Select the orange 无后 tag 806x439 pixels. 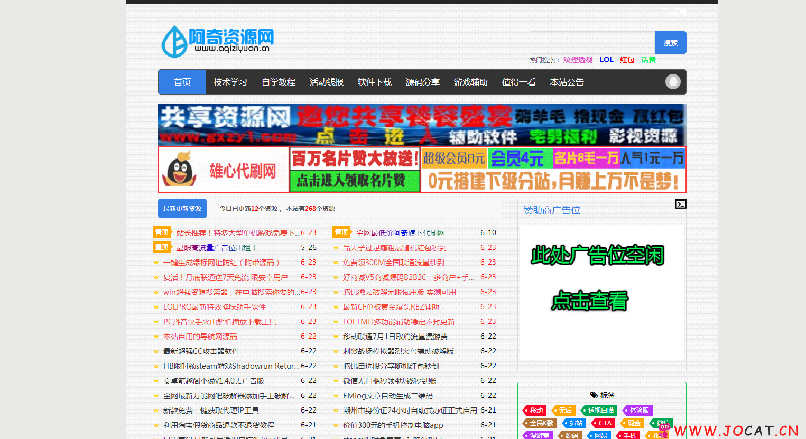click(563, 410)
